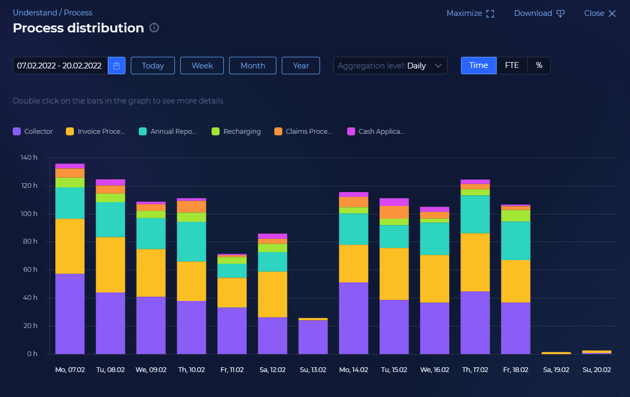The height and width of the screenshot is (397, 630).
Task: Click the Download icon in the header
Action: click(561, 13)
